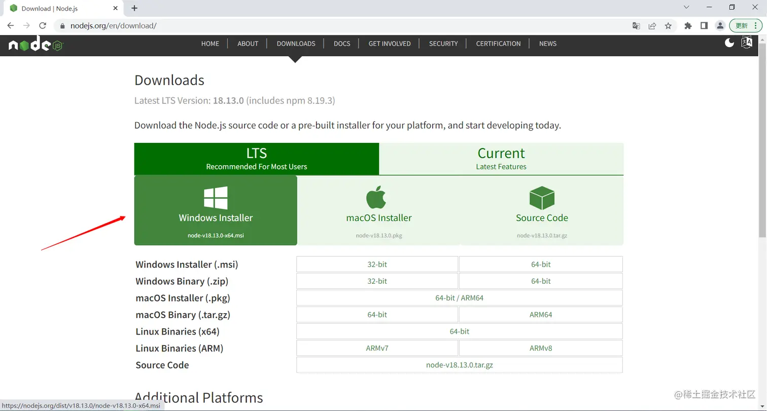Click the nodejs.org address bar
The image size is (767, 411).
point(340,26)
